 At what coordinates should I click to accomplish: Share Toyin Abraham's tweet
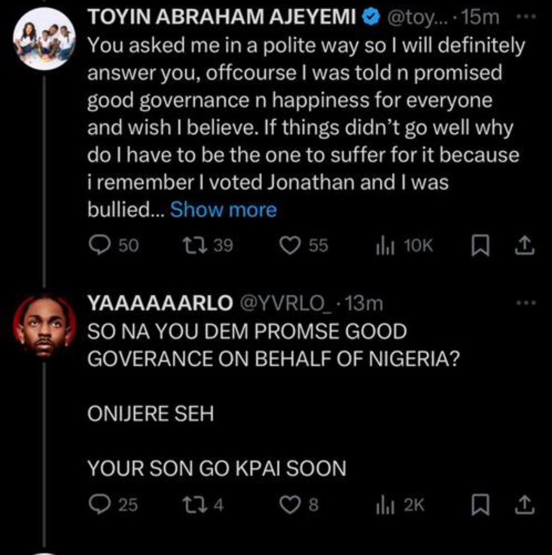click(525, 245)
